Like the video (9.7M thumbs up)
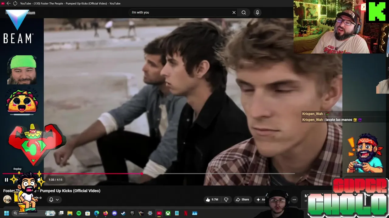The height and width of the screenshot is (218, 389). (x=212, y=200)
